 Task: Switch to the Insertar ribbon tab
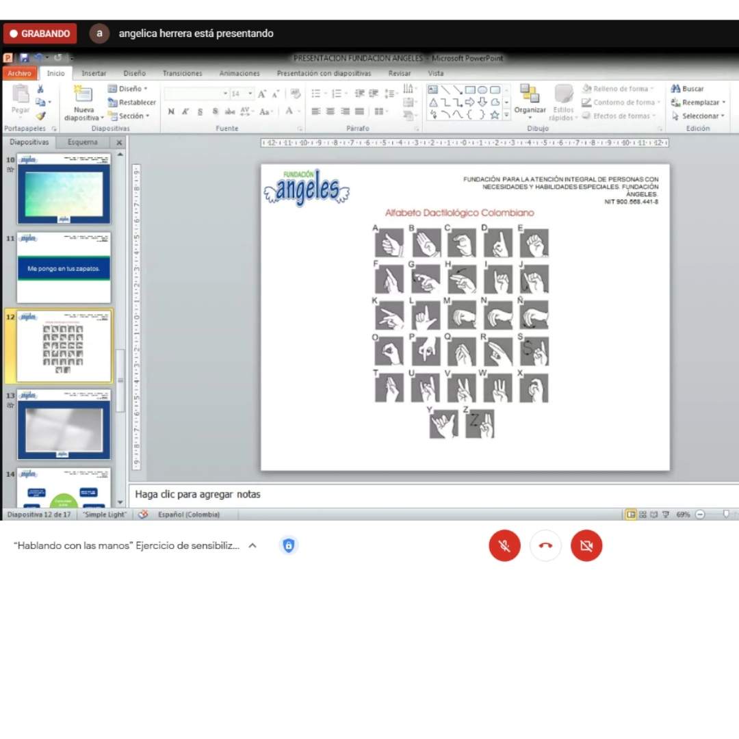coord(94,73)
